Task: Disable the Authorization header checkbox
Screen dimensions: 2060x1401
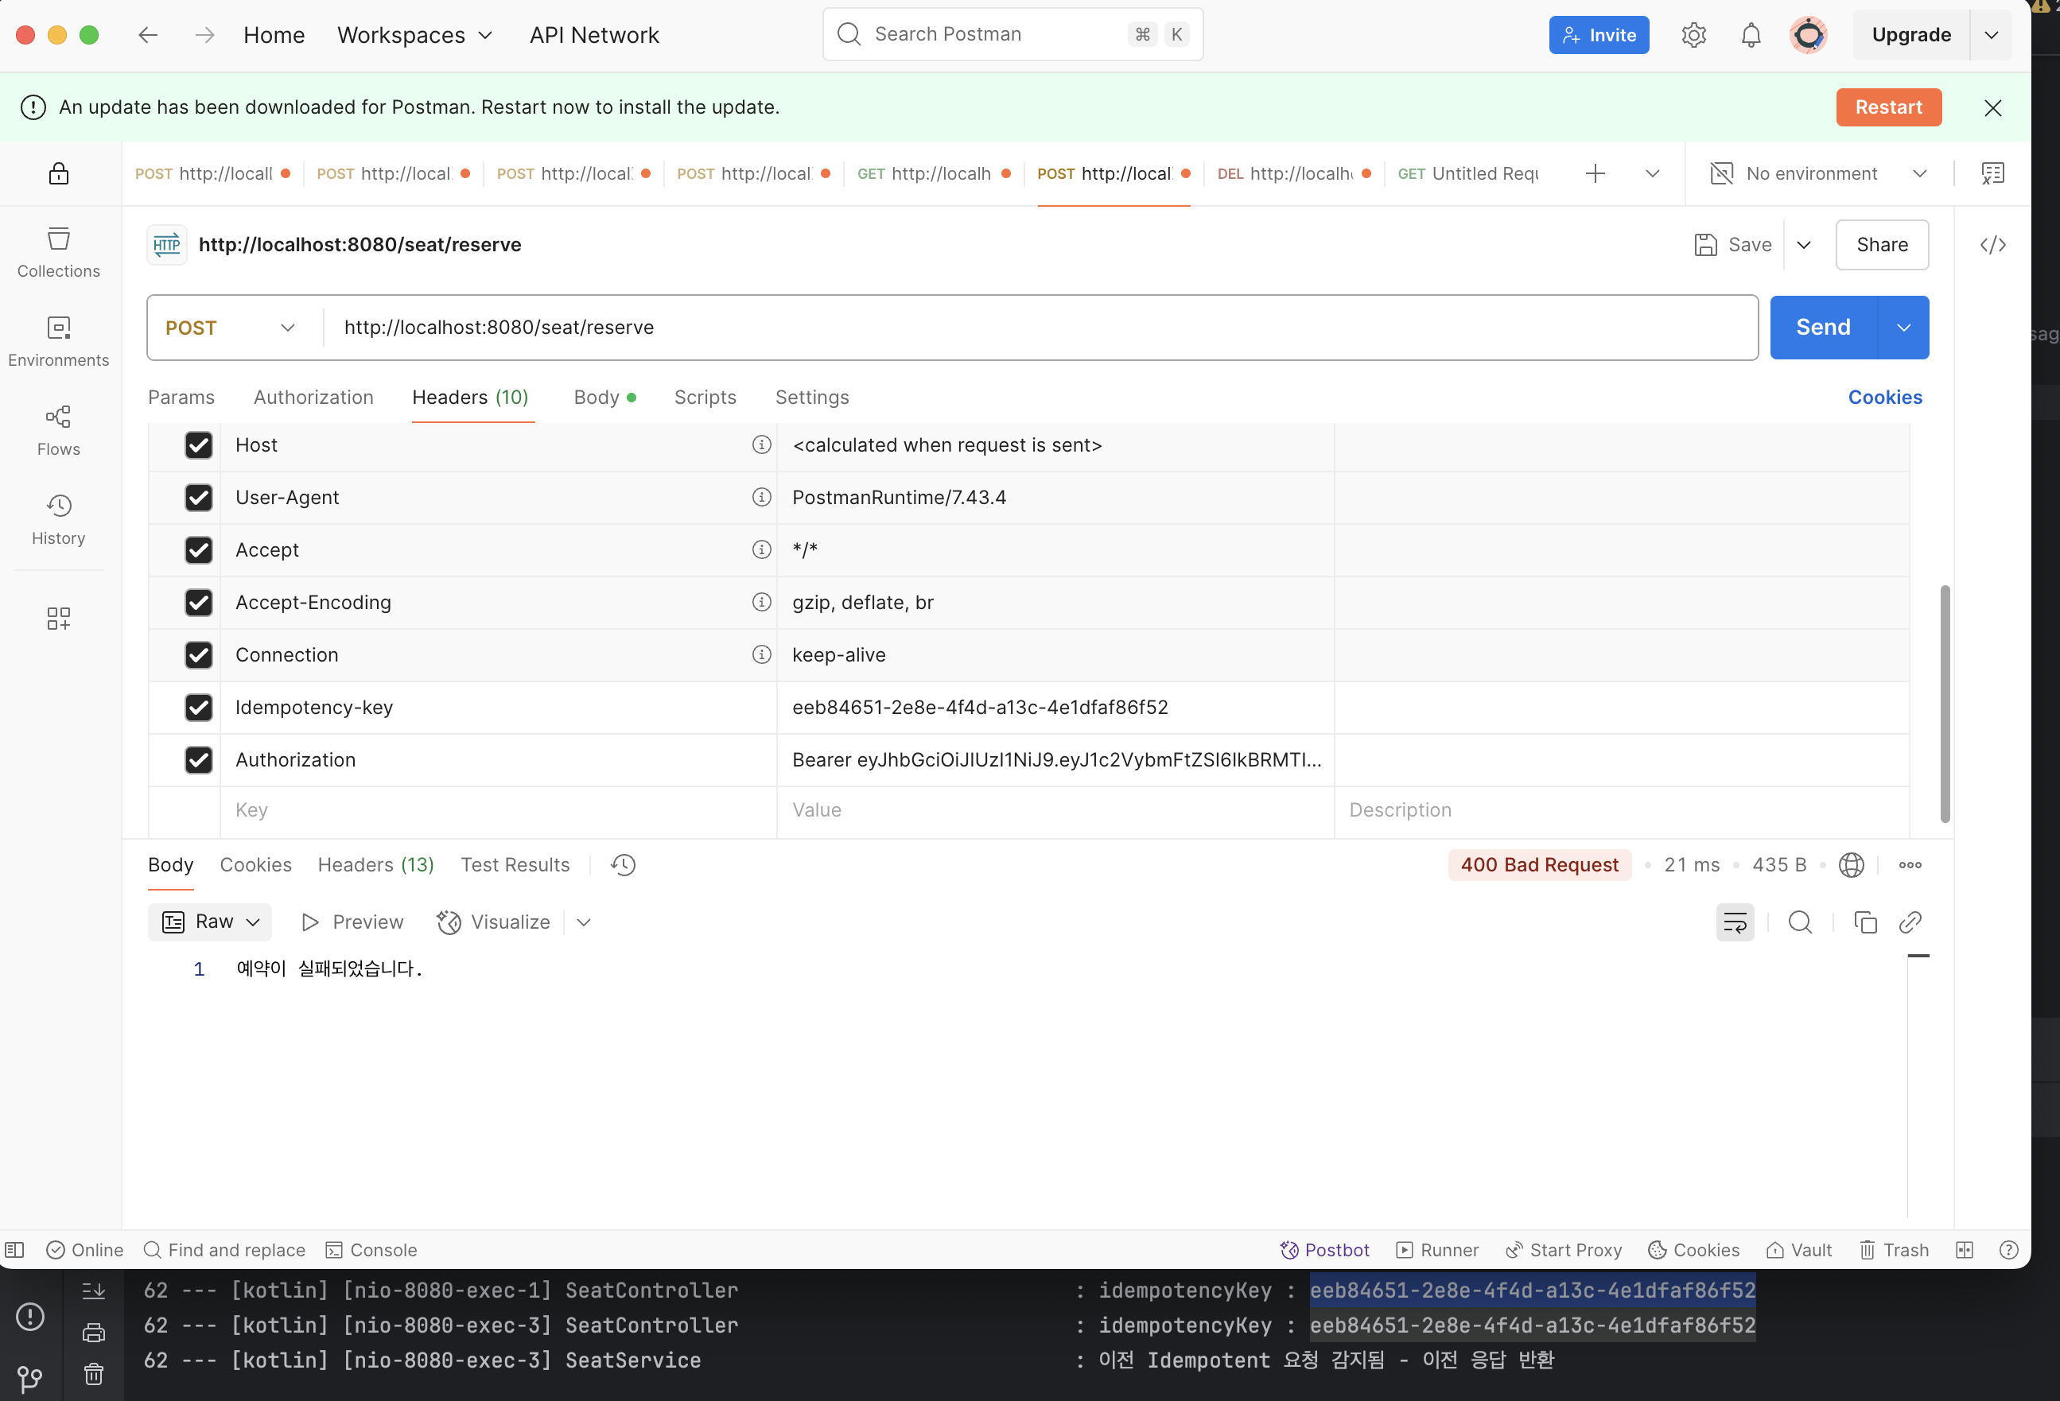Action: coord(199,759)
